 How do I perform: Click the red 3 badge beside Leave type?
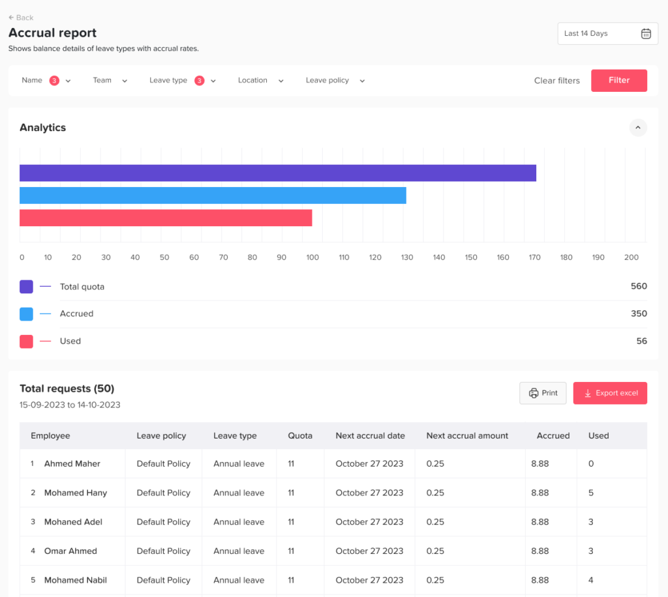200,81
